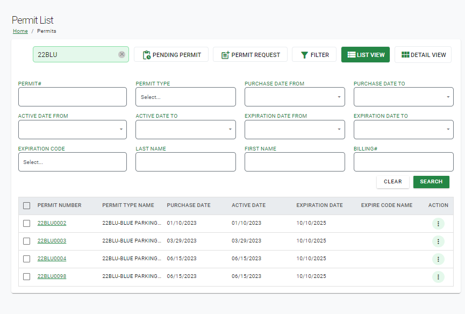Click purchase date 03/29/2023 cell
Image resolution: width=465 pixels, height=314 pixels.
click(x=182, y=241)
